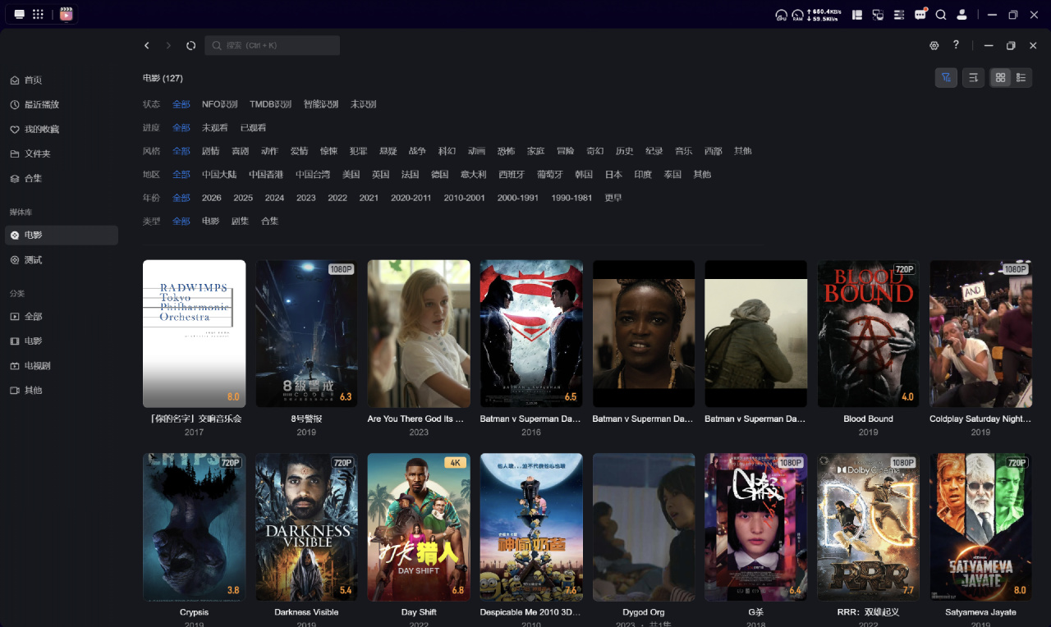Filter 状态 by 未识别
The height and width of the screenshot is (627, 1051).
click(x=364, y=104)
